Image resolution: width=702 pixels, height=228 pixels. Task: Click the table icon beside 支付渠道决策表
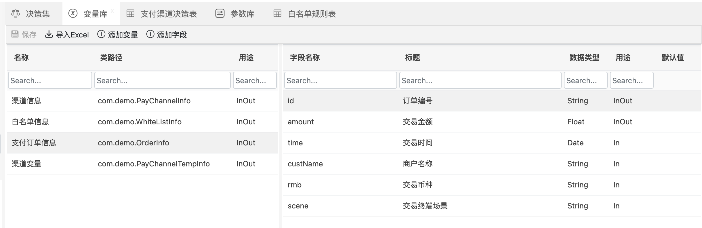pos(130,14)
